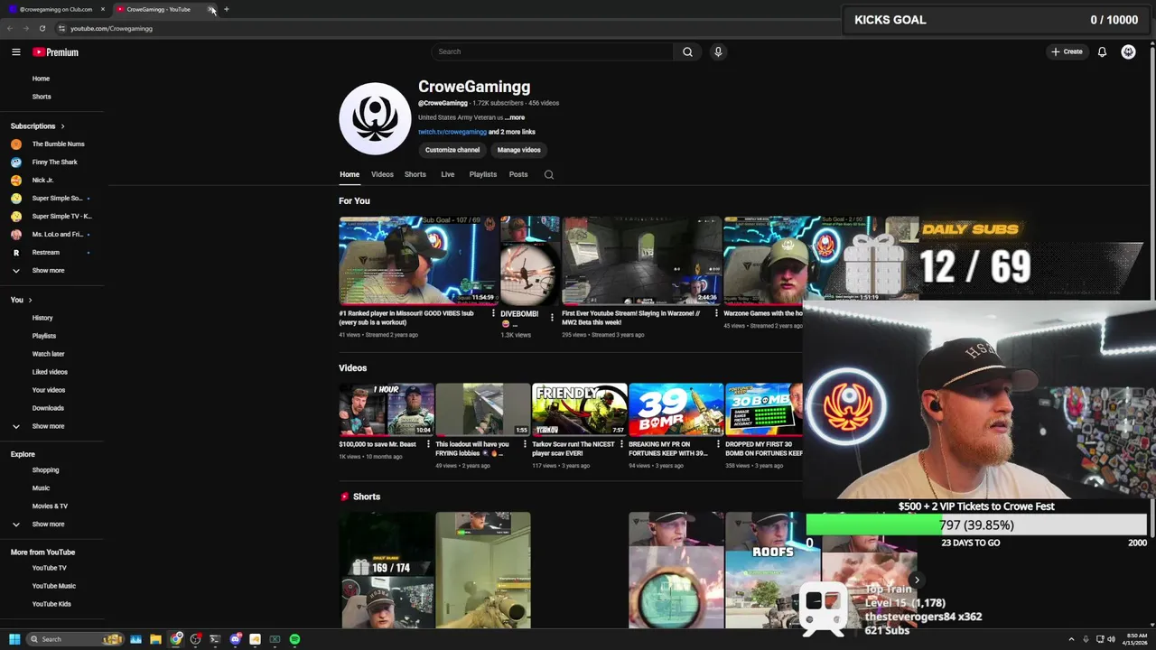The image size is (1156, 650).
Task: Click the address bar URL
Action: tap(111, 28)
